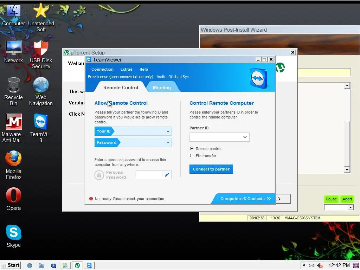
Task: Click the Password field under Your ID
Action: click(x=133, y=142)
